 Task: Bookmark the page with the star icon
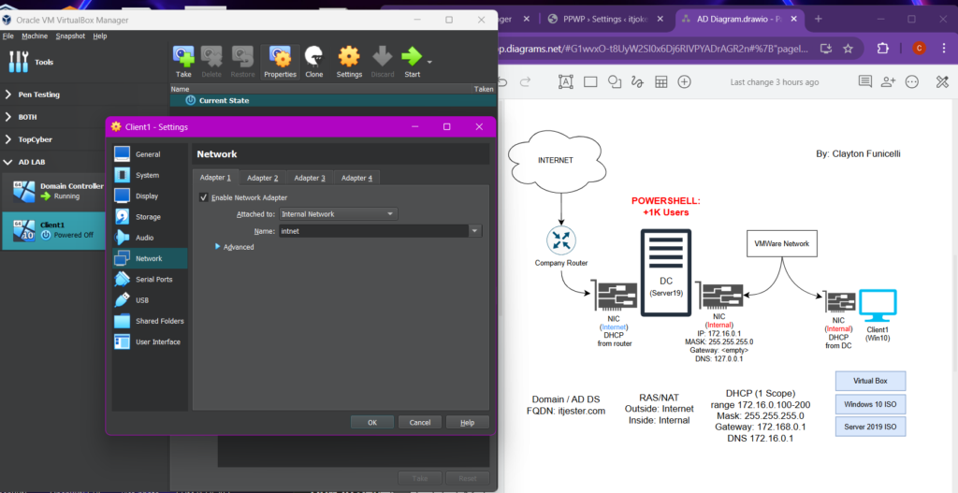point(848,49)
